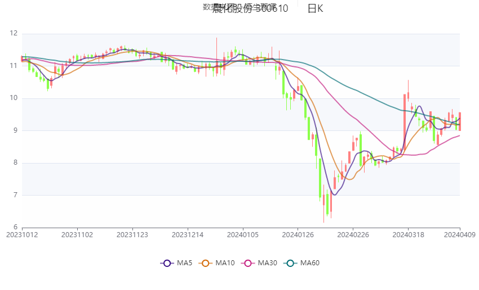This screenshot has height=290, width=479.
Task: Click the stock title containing 300610
Action: click(x=250, y=8)
